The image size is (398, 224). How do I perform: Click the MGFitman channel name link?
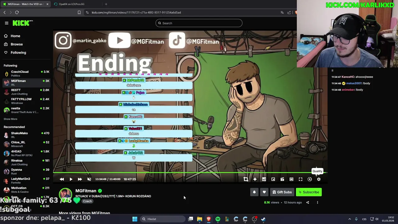[86, 191]
